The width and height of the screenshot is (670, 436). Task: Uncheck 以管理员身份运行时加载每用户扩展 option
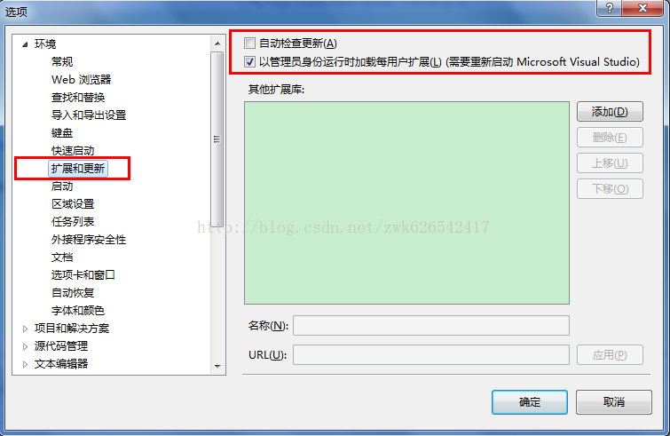[x=249, y=62]
